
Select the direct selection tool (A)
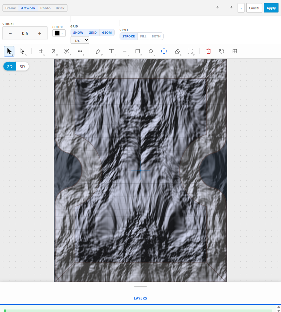click(x=22, y=51)
